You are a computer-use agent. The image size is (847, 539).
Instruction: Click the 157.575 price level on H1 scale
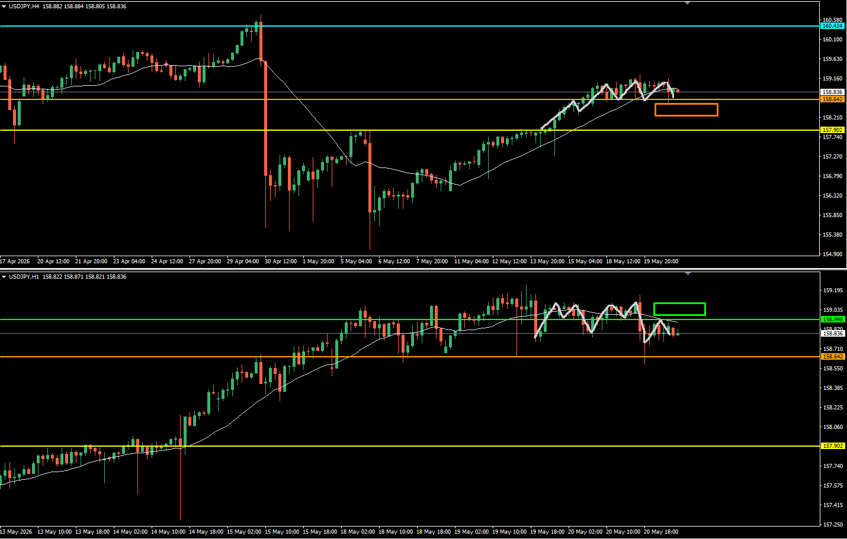pos(833,486)
